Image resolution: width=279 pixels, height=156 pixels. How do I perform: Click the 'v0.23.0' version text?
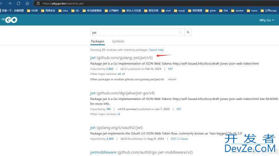point(125,139)
